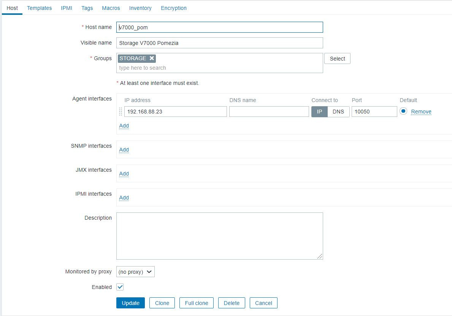Click the 'Agent interfaces' label
The image size is (452, 316).
[92, 99]
